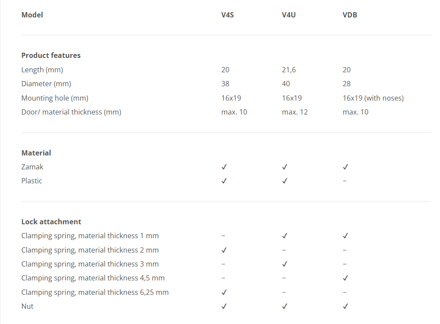Click the '16x19 (with noses)' mounting hole value
The width and height of the screenshot is (440, 324).
coord(373,98)
